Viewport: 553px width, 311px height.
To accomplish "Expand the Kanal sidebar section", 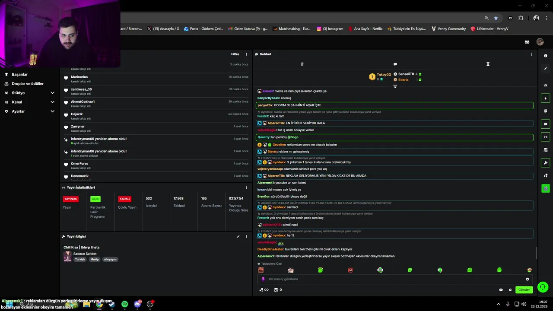I will (29, 102).
